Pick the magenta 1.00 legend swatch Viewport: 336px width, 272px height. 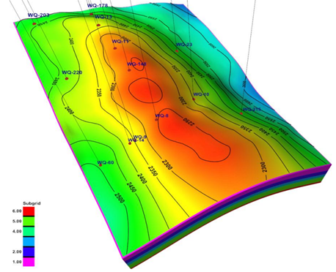pos(29,262)
